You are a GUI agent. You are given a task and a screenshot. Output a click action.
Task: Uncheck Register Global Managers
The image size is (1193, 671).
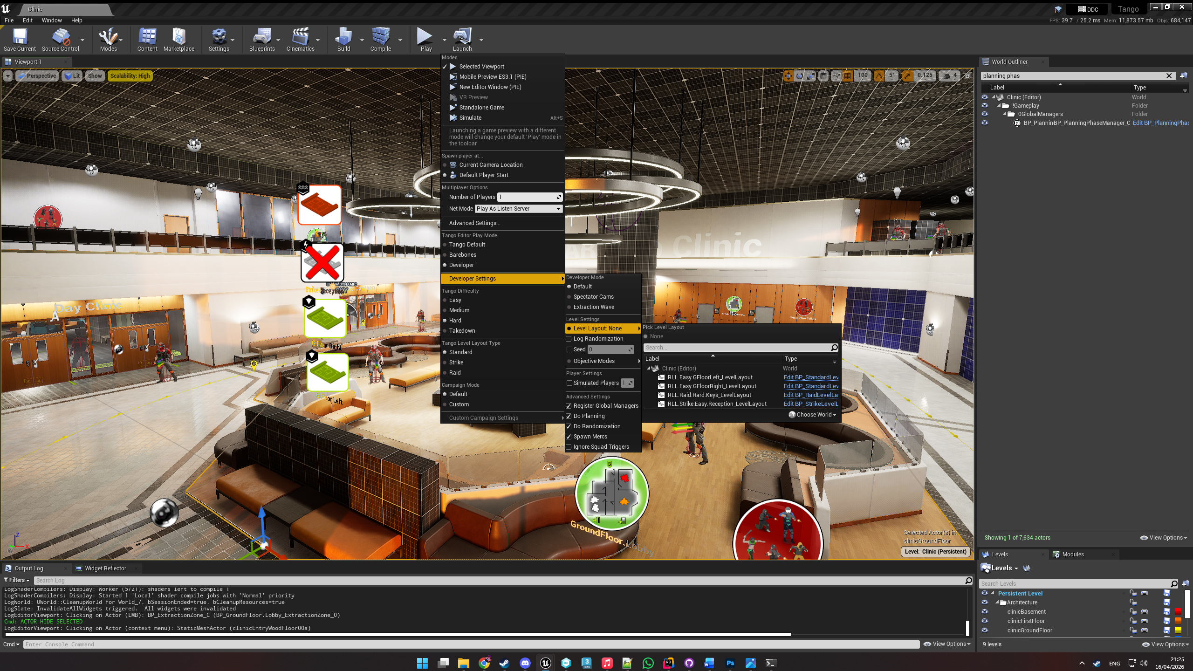569,406
